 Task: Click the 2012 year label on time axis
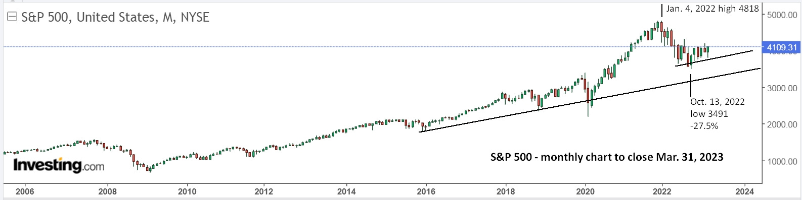click(263, 191)
